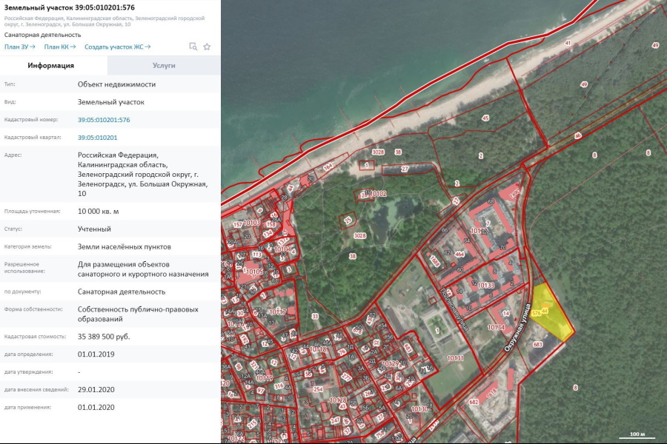The width and height of the screenshot is (667, 444).
Task: Click Создать участок ЖС link
Action: (117, 47)
